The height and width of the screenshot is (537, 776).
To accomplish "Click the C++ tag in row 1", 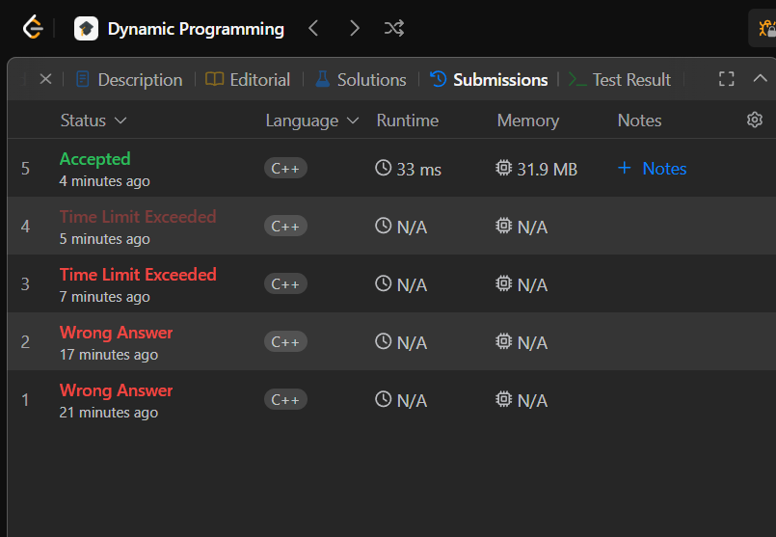I will click(x=285, y=400).
